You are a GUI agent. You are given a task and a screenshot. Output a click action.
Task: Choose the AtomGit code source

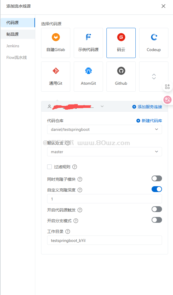pyautogui.click(x=88, y=77)
